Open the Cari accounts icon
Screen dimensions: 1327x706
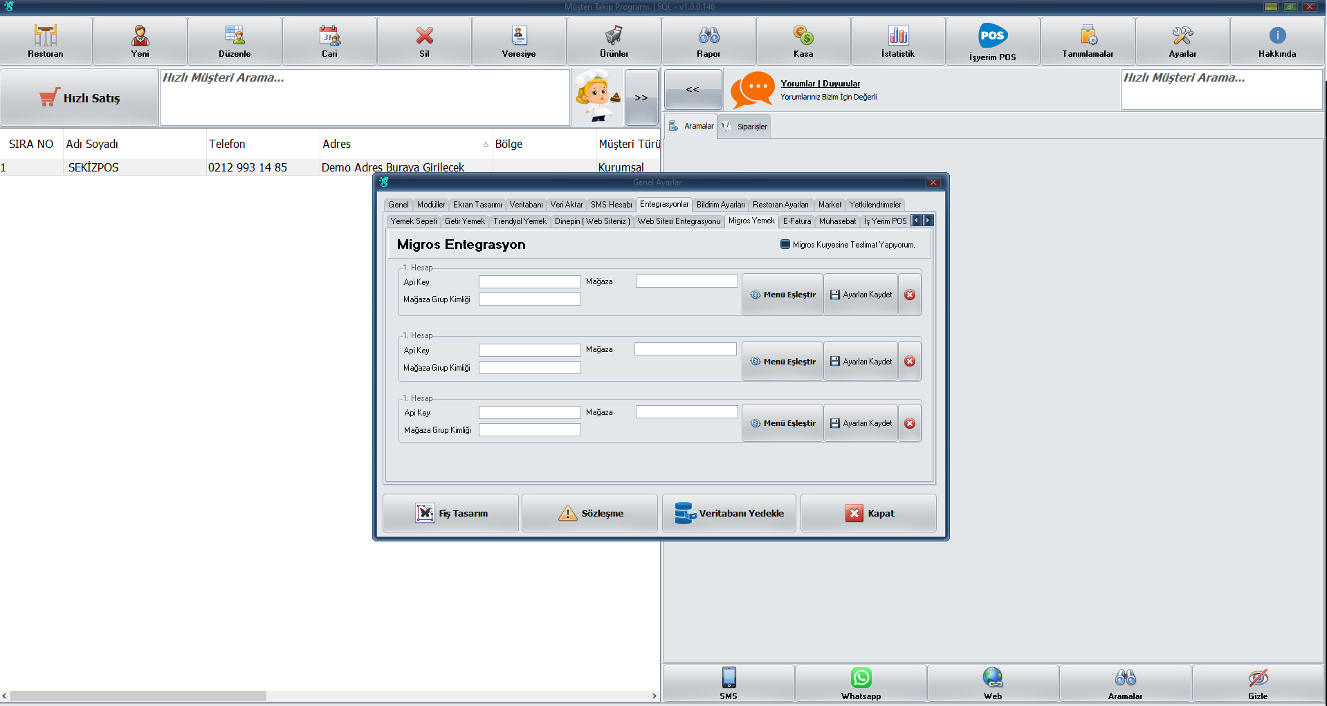(329, 41)
